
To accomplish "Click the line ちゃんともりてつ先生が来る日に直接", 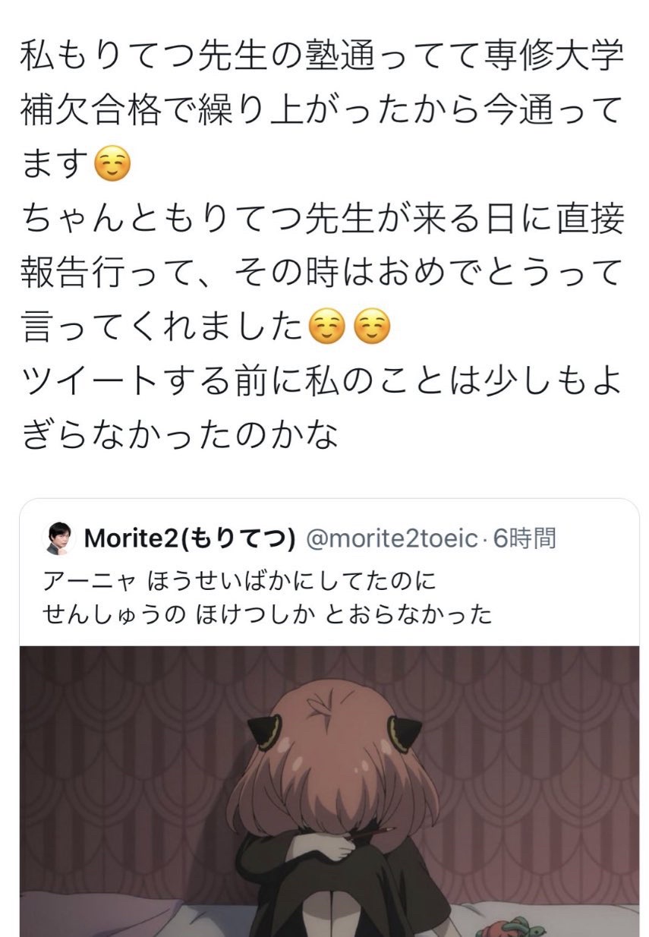I will point(322,219).
